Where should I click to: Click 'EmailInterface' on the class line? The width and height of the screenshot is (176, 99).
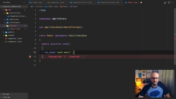[x=78, y=35]
